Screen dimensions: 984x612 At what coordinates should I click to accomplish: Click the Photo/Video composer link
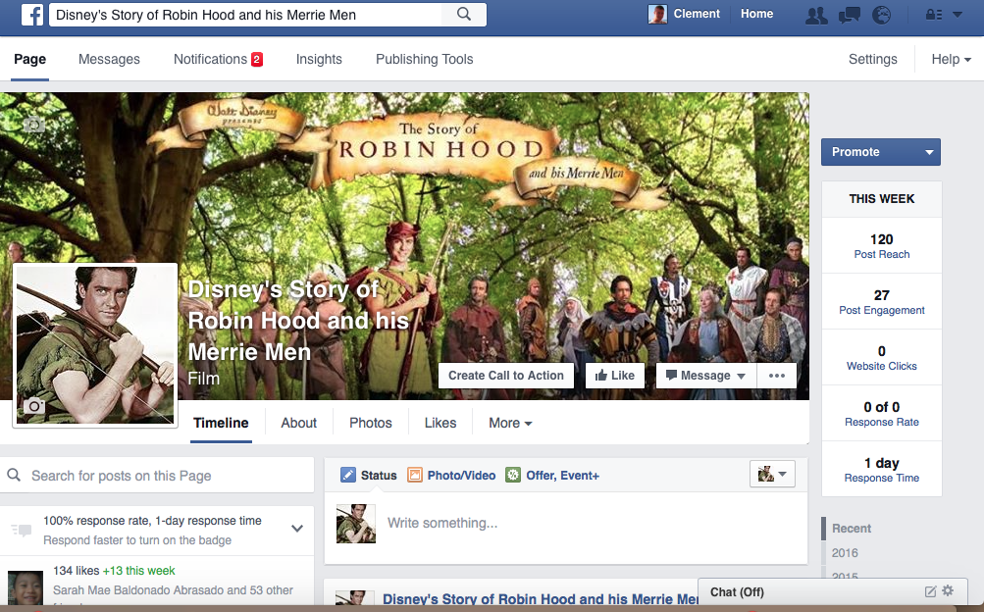click(461, 476)
